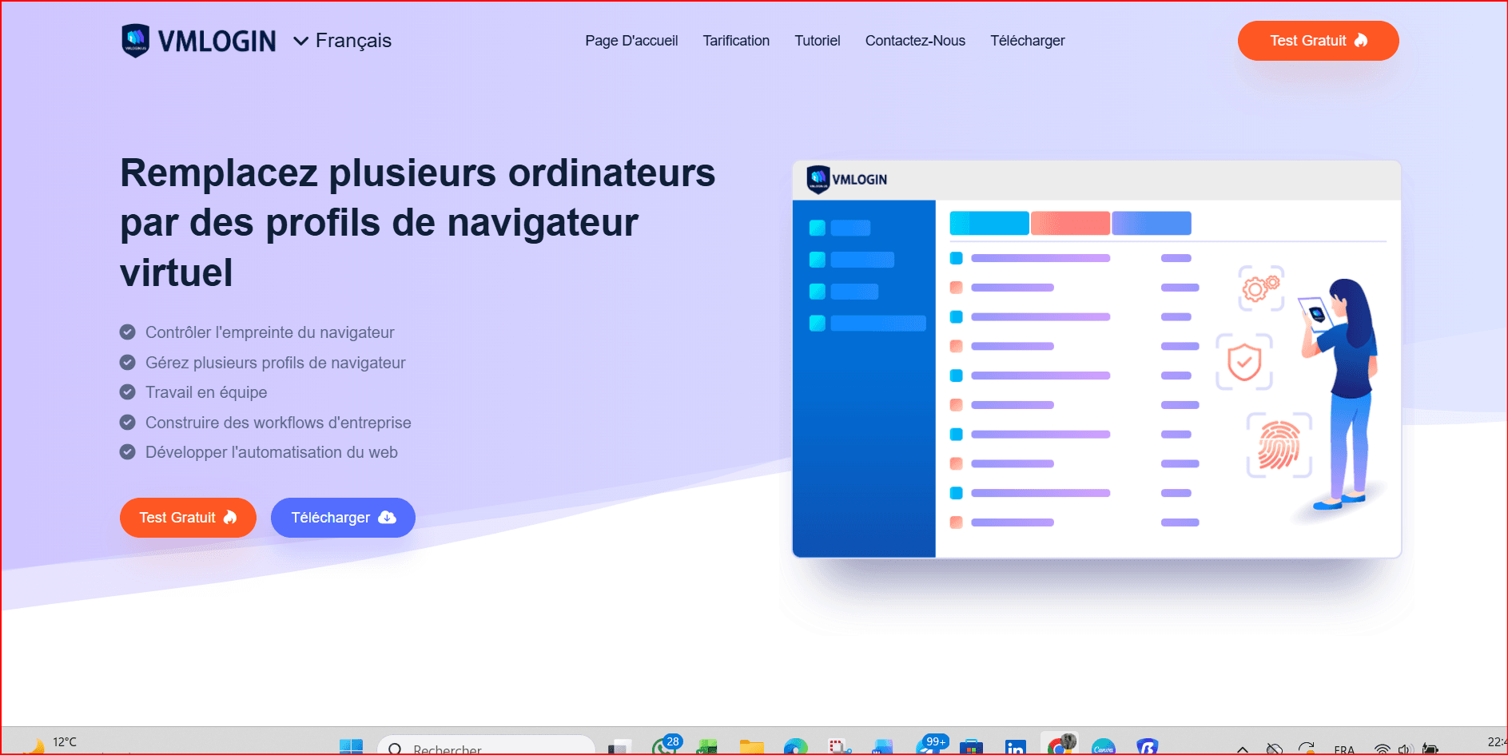Viewport: 1508px width, 755px height.
Task: Click the orange Test Gratuit hero button
Action: 188,518
